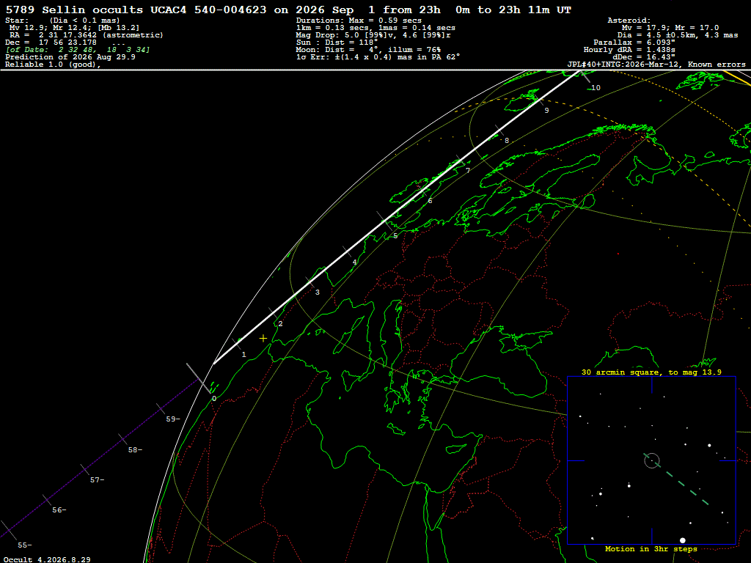Image resolution: width=751 pixels, height=563 pixels.
Task: Click the yellow plus crosshair marker
Action: (x=263, y=339)
